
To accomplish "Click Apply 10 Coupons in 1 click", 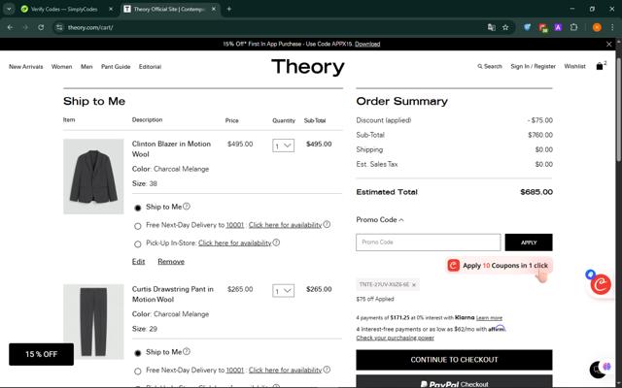I will click(x=499, y=265).
